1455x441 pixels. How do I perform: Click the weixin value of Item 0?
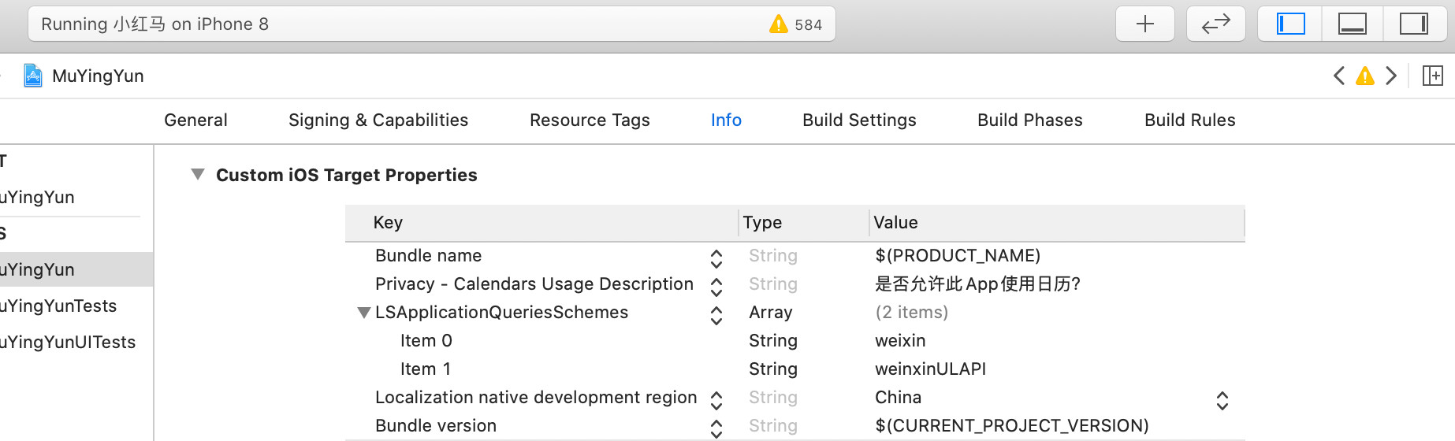point(900,341)
